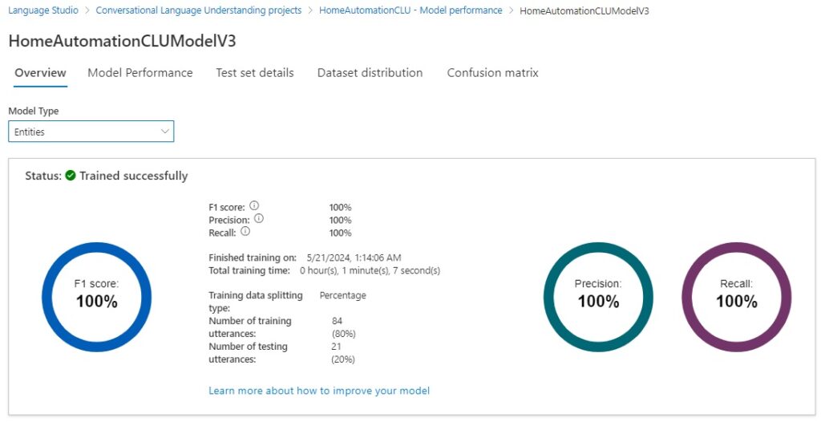This screenshot has height=422, width=821.
Task: Click the Recall info icon
Action: (x=245, y=232)
